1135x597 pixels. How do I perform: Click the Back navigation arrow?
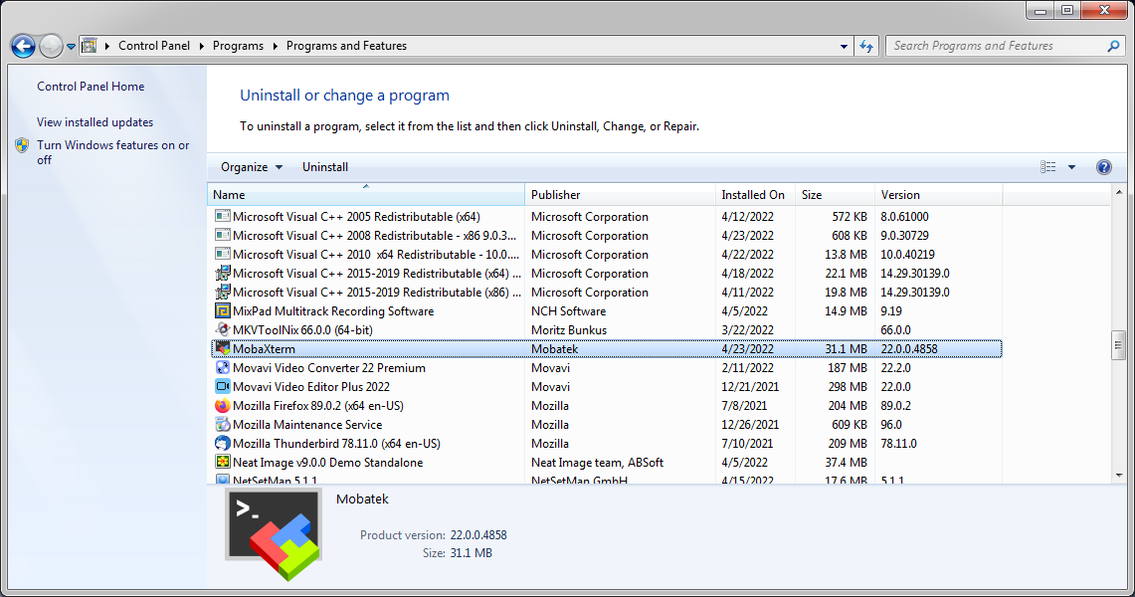point(23,47)
